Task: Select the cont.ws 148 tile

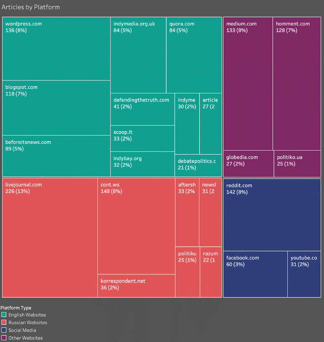Action: 136,226
